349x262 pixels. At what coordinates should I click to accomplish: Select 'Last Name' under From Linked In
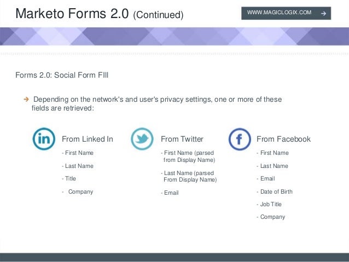point(79,166)
